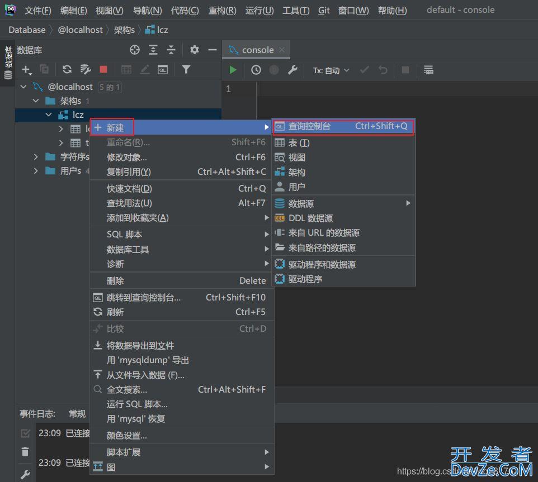The height and width of the screenshot is (482, 538).
Task: Expand the second table starting with t
Action: click(61, 143)
